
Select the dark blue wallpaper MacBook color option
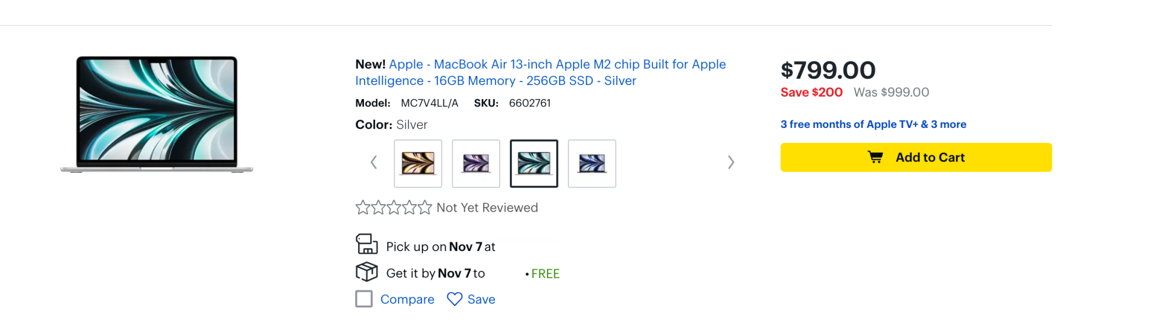tap(592, 164)
